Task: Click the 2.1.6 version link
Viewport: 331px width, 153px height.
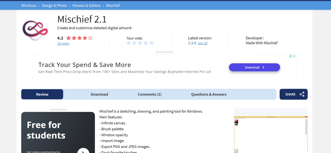Action: pyautogui.click(x=192, y=43)
